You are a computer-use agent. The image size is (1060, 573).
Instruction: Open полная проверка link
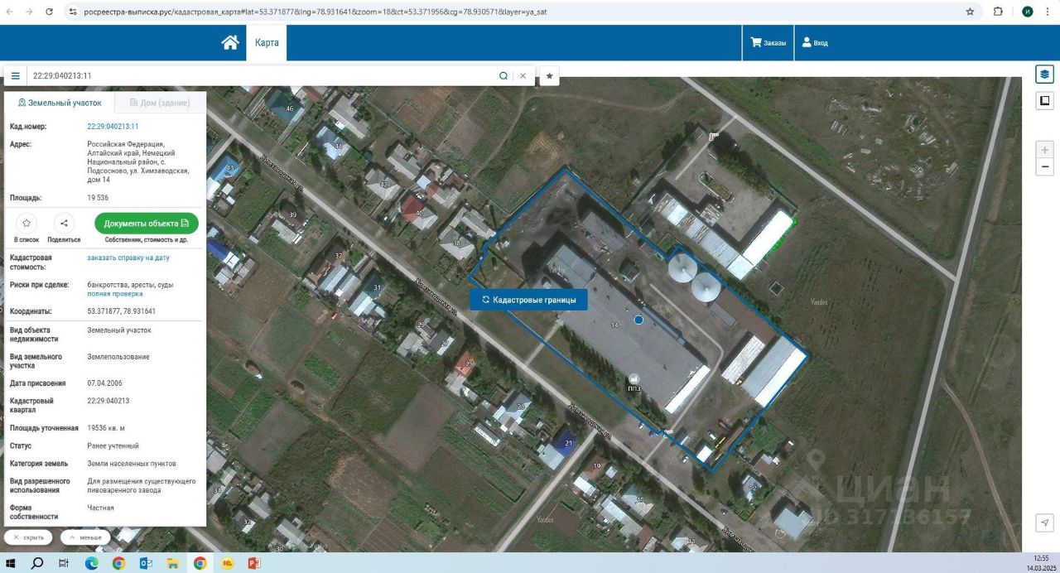click(x=115, y=293)
